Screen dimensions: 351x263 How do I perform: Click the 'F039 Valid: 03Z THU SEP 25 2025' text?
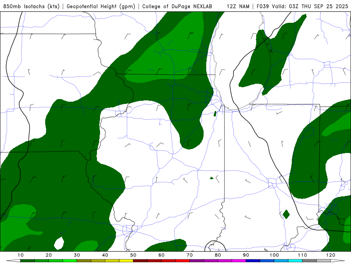[302, 7]
